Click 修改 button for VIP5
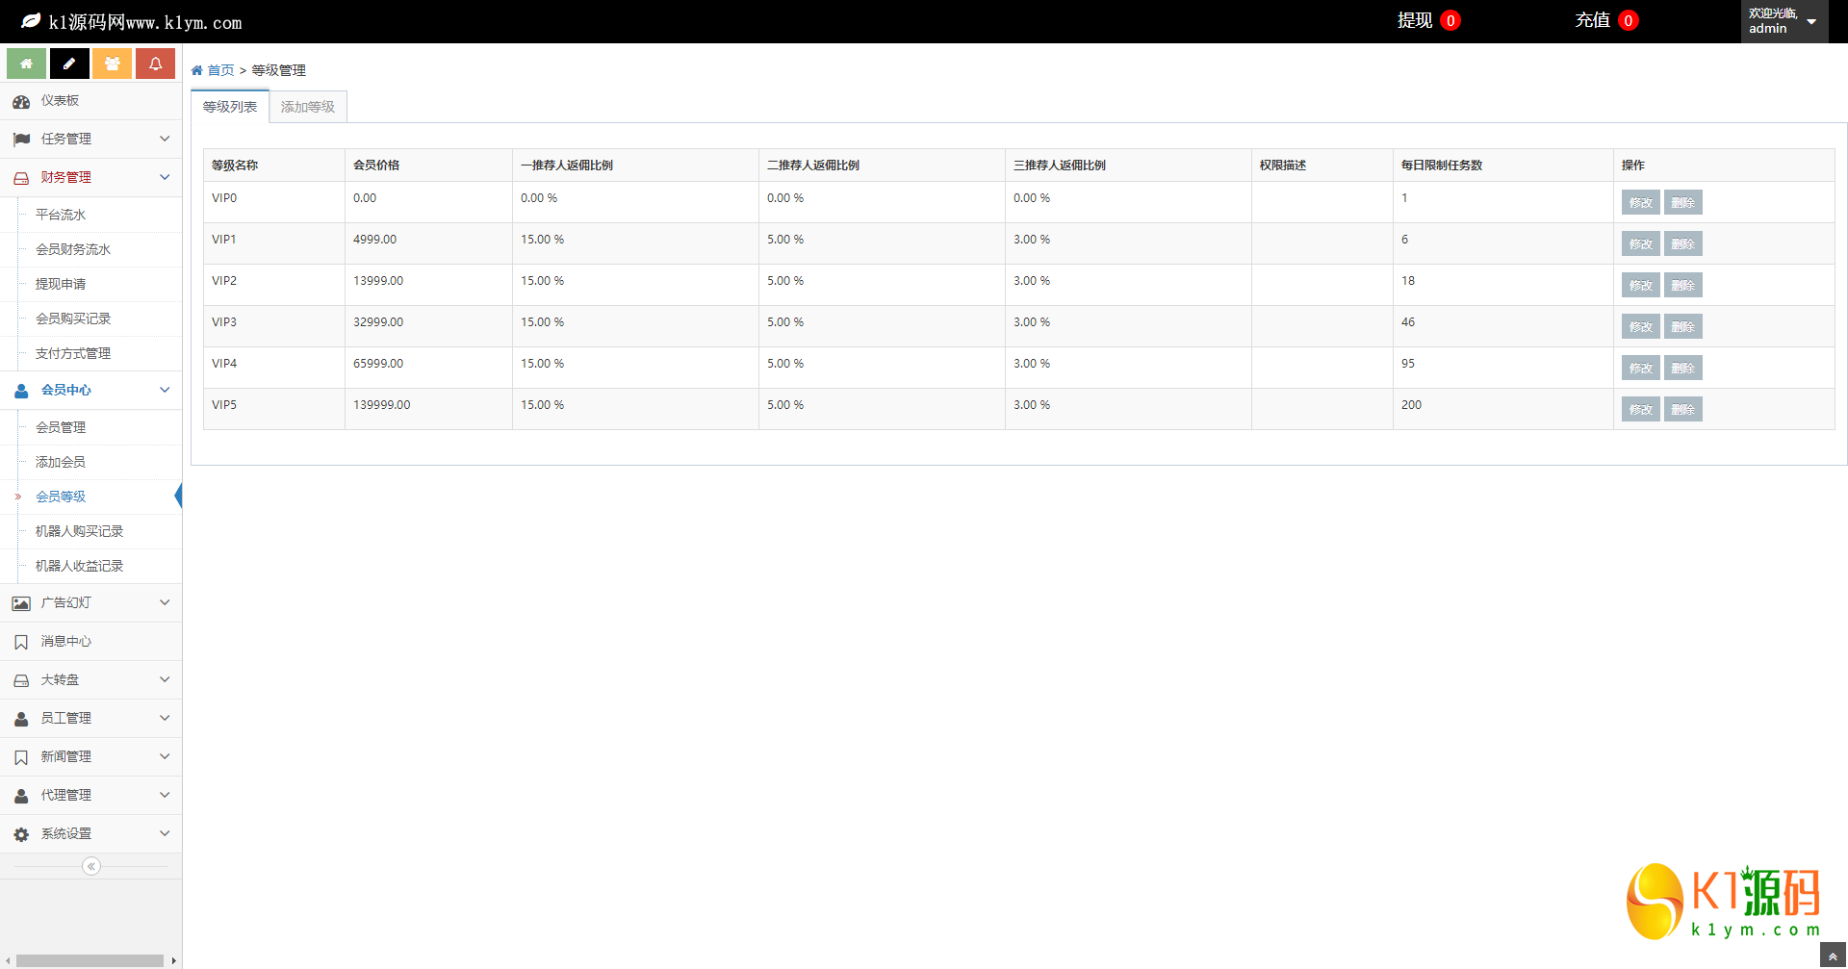 pos(1641,409)
